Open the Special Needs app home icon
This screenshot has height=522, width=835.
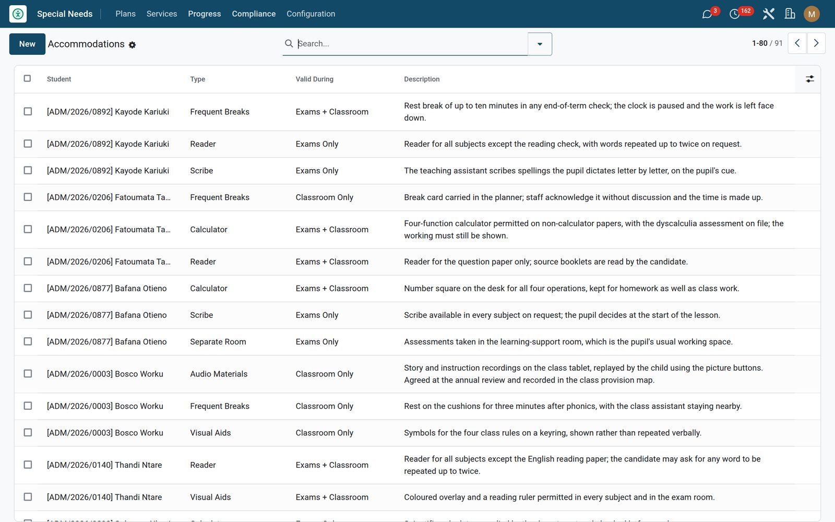point(18,14)
